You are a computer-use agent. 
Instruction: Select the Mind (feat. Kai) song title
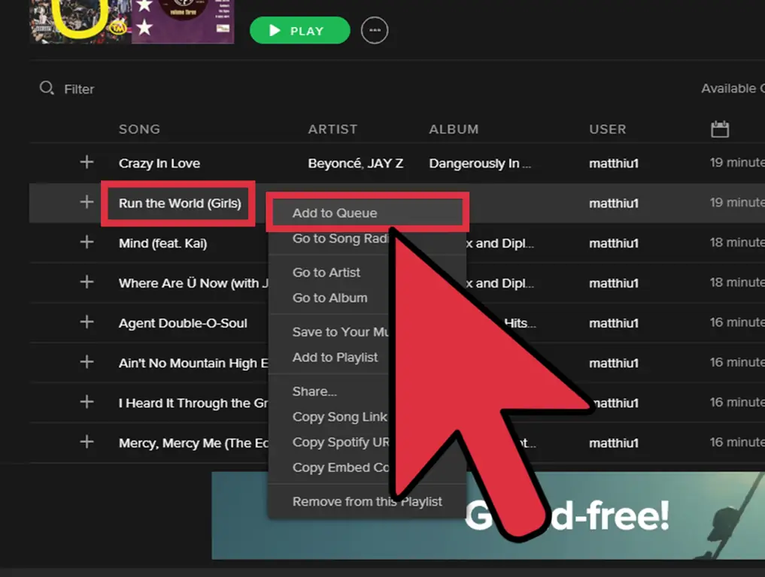[163, 243]
